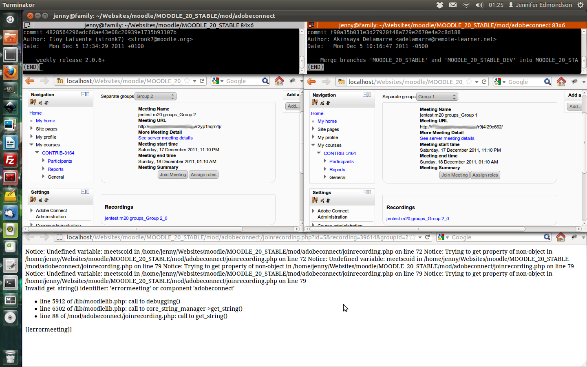Bookmark left pane page with star
587x367 pixels.
187,81
